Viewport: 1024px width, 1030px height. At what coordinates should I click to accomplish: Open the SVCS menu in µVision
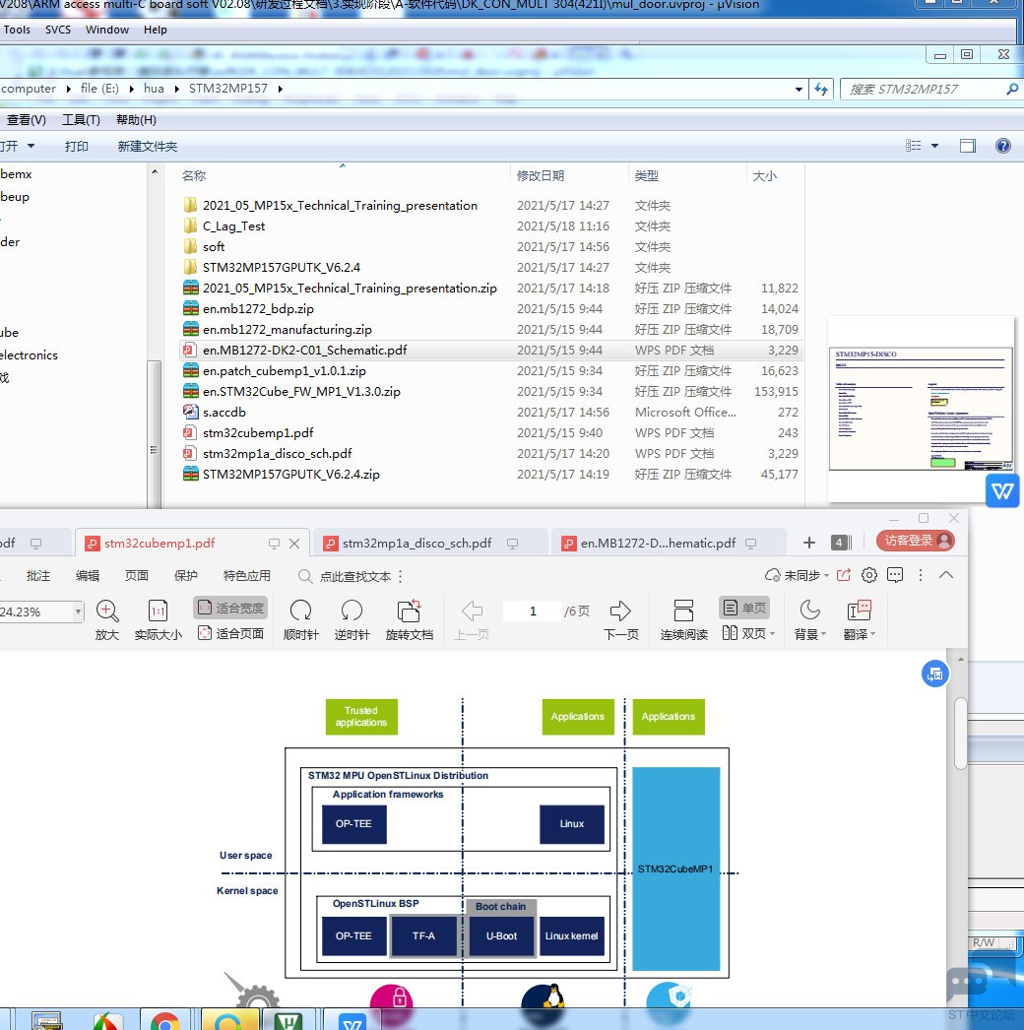click(58, 30)
